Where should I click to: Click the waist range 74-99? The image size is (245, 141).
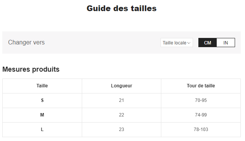(x=201, y=115)
